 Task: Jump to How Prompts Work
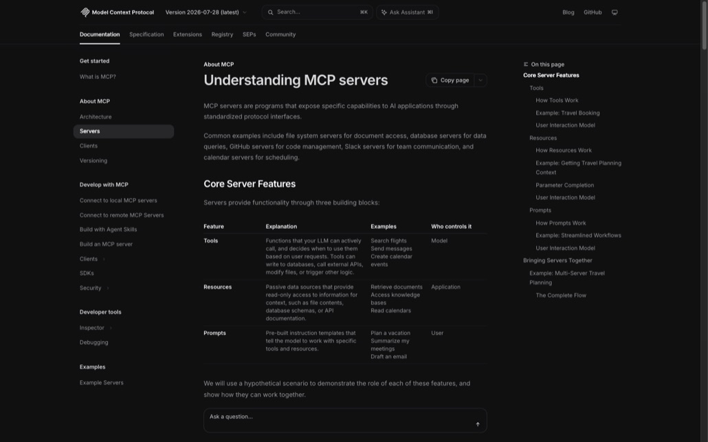tap(561, 223)
